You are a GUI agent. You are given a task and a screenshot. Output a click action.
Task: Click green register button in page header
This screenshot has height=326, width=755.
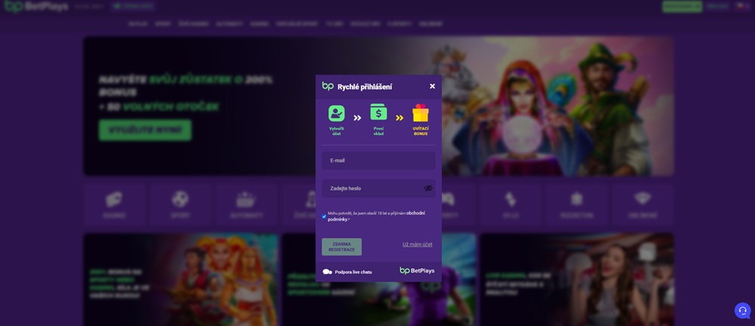[682, 6]
